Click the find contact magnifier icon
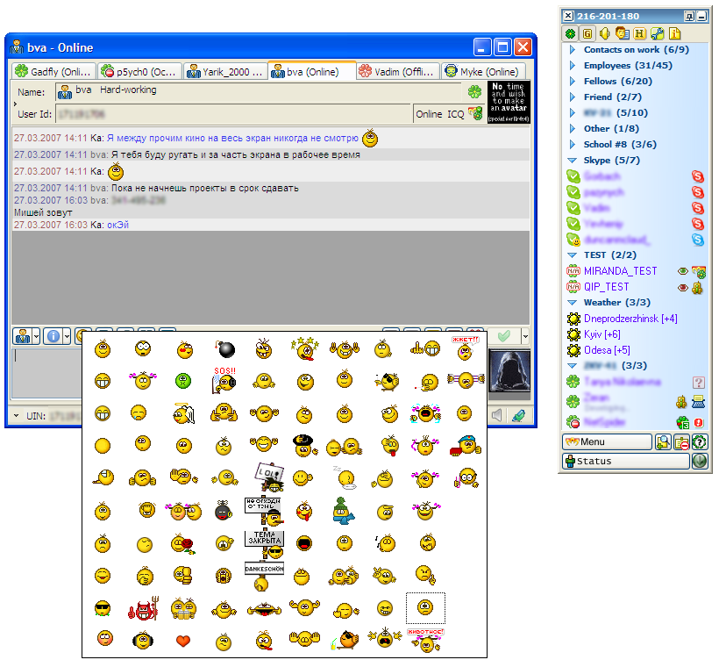 click(x=663, y=441)
